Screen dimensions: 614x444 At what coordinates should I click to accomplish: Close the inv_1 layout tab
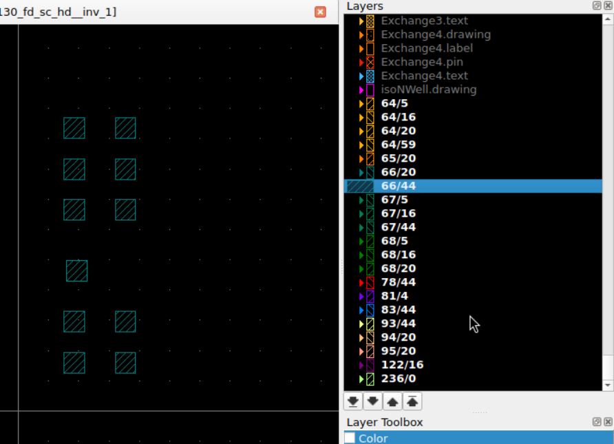coord(319,12)
